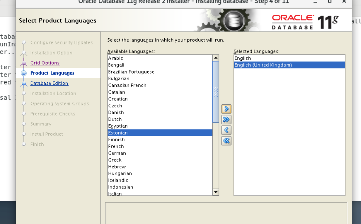Click the Installation Location step
This screenshot has width=361, height=224.
(53, 93)
